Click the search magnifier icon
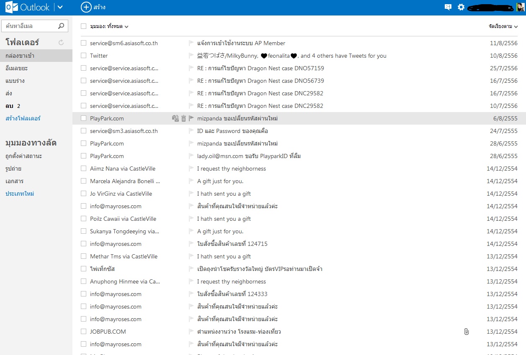Viewport: 526px width, 355px height. 61,26
